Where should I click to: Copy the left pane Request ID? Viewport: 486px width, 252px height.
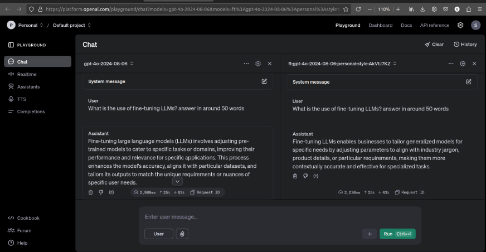(x=205, y=192)
